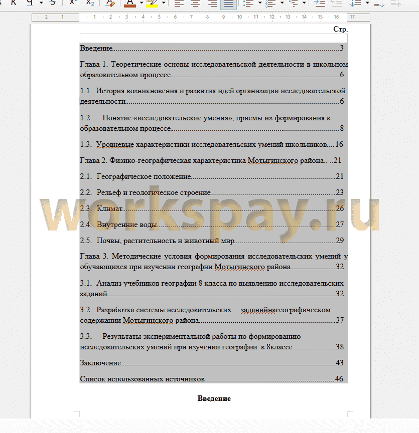
Task: Toggle strikethrough formatting
Action: pos(53,3)
